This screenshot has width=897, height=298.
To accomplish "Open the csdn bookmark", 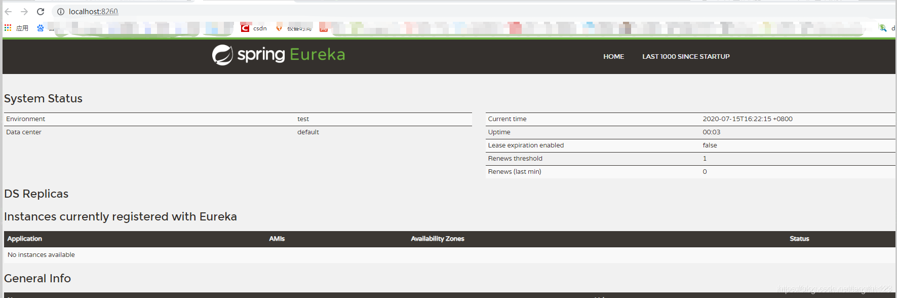I will tap(254, 28).
